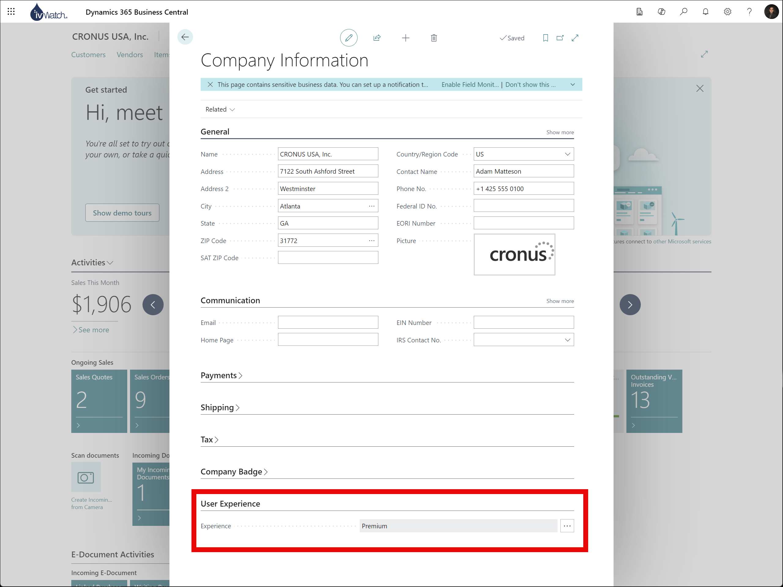
Task: Click the edit (pencil) icon
Action: click(349, 38)
